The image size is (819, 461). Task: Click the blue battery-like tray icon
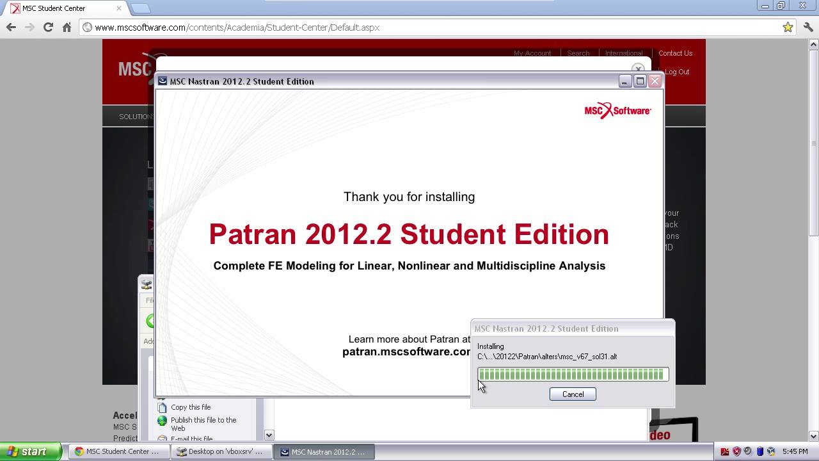point(759,452)
